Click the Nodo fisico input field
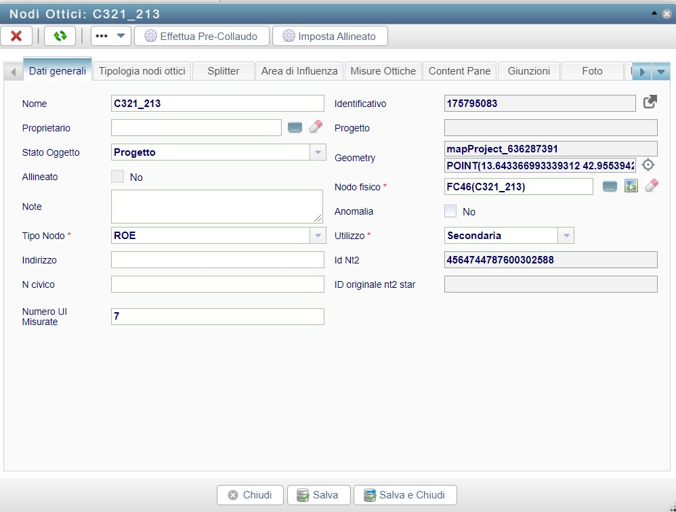The image size is (676, 512). [x=519, y=187]
